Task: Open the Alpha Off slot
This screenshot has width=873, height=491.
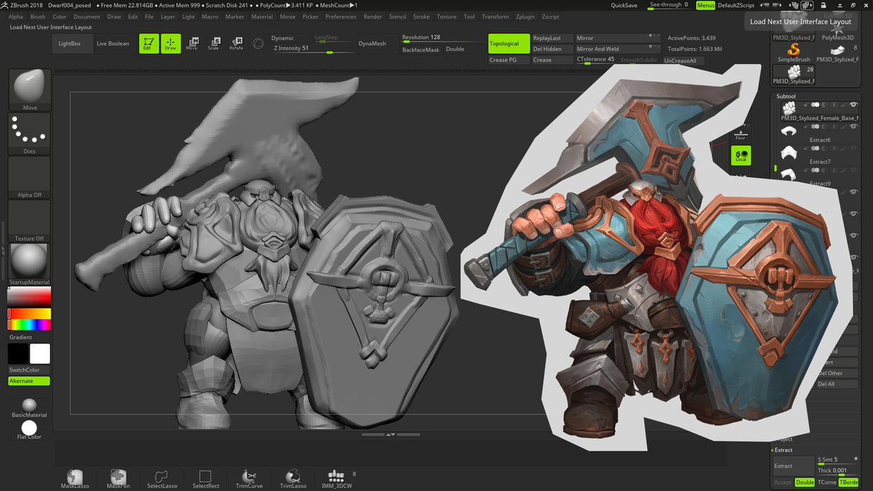Action: pyautogui.click(x=30, y=177)
